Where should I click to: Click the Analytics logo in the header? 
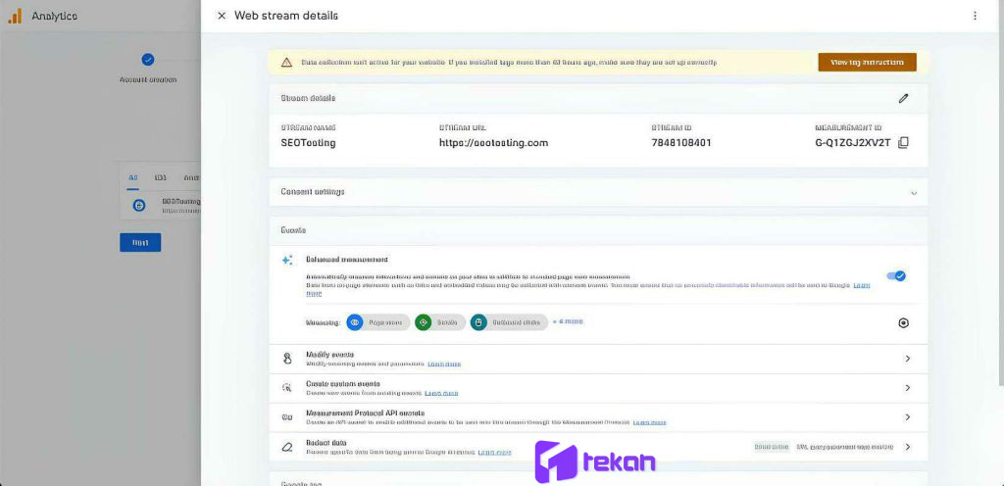15,16
